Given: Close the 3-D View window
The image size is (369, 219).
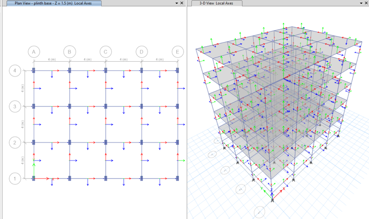Looking at the screenshot, I should 366,3.
